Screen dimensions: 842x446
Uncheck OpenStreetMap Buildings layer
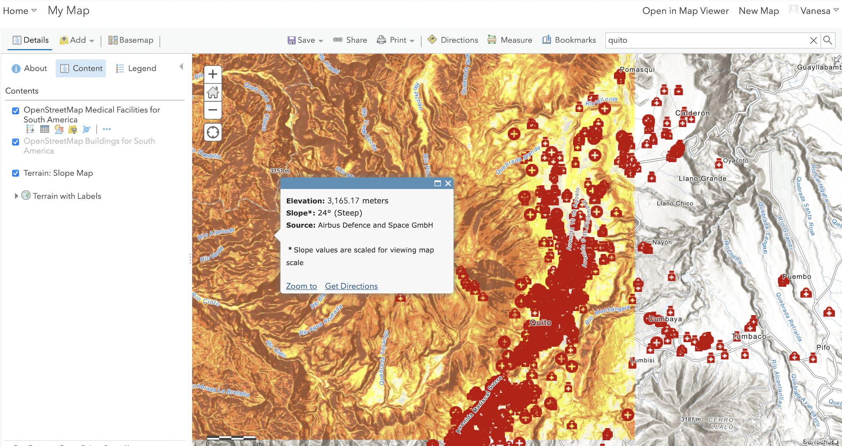tap(15, 142)
